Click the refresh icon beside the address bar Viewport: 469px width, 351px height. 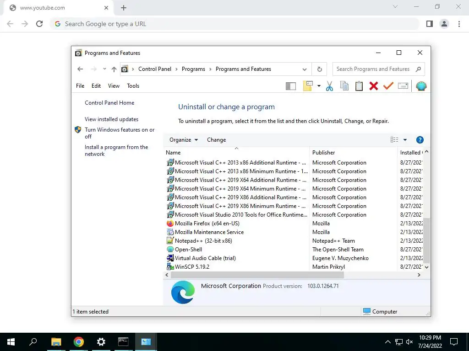click(319, 69)
